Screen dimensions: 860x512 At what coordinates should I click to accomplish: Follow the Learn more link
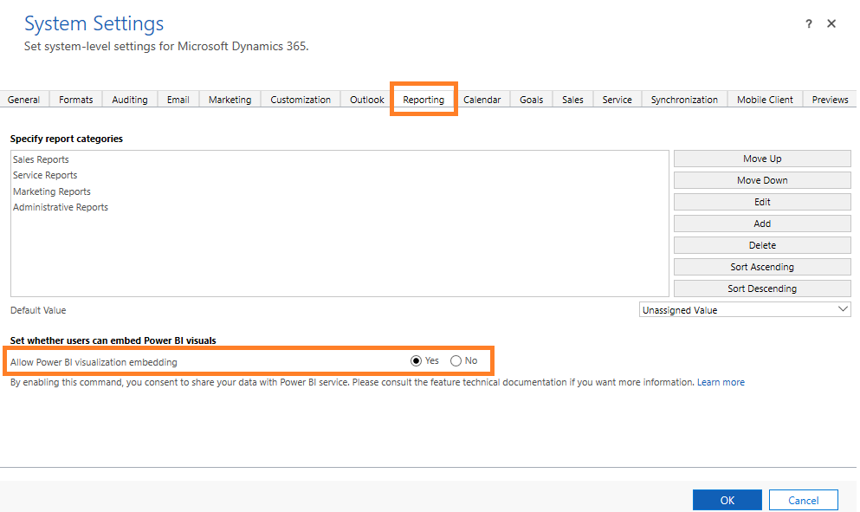click(x=721, y=383)
